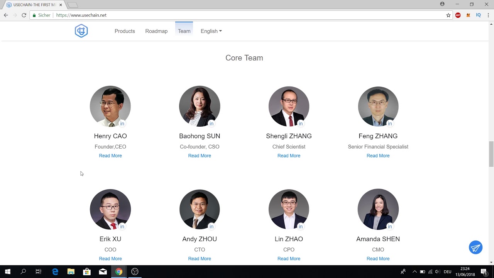Close the USECHAIN browser tab
This screenshot has width=494, height=278.
[x=61, y=5]
